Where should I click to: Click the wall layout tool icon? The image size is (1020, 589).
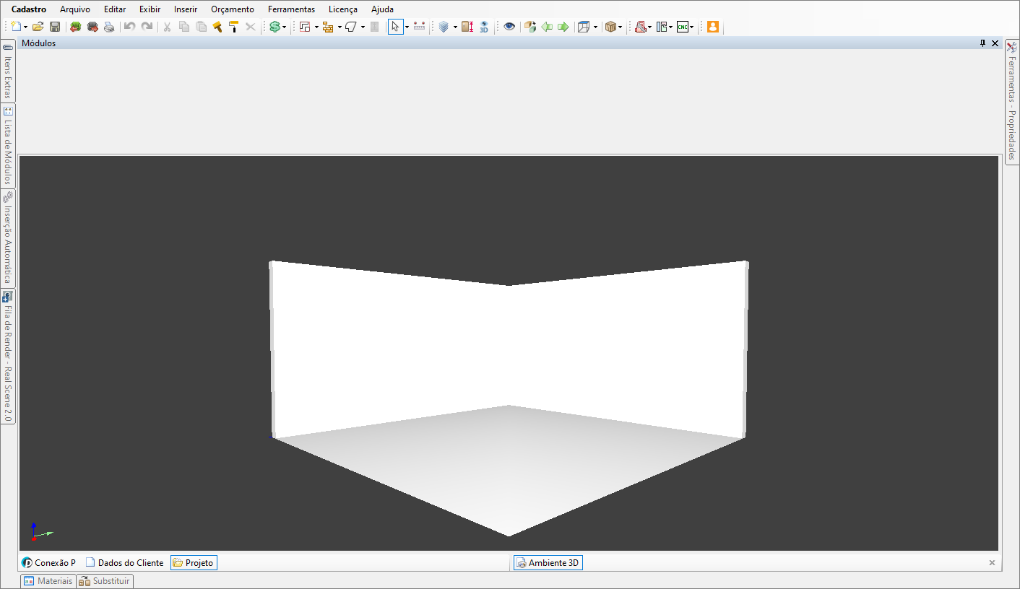[305, 27]
